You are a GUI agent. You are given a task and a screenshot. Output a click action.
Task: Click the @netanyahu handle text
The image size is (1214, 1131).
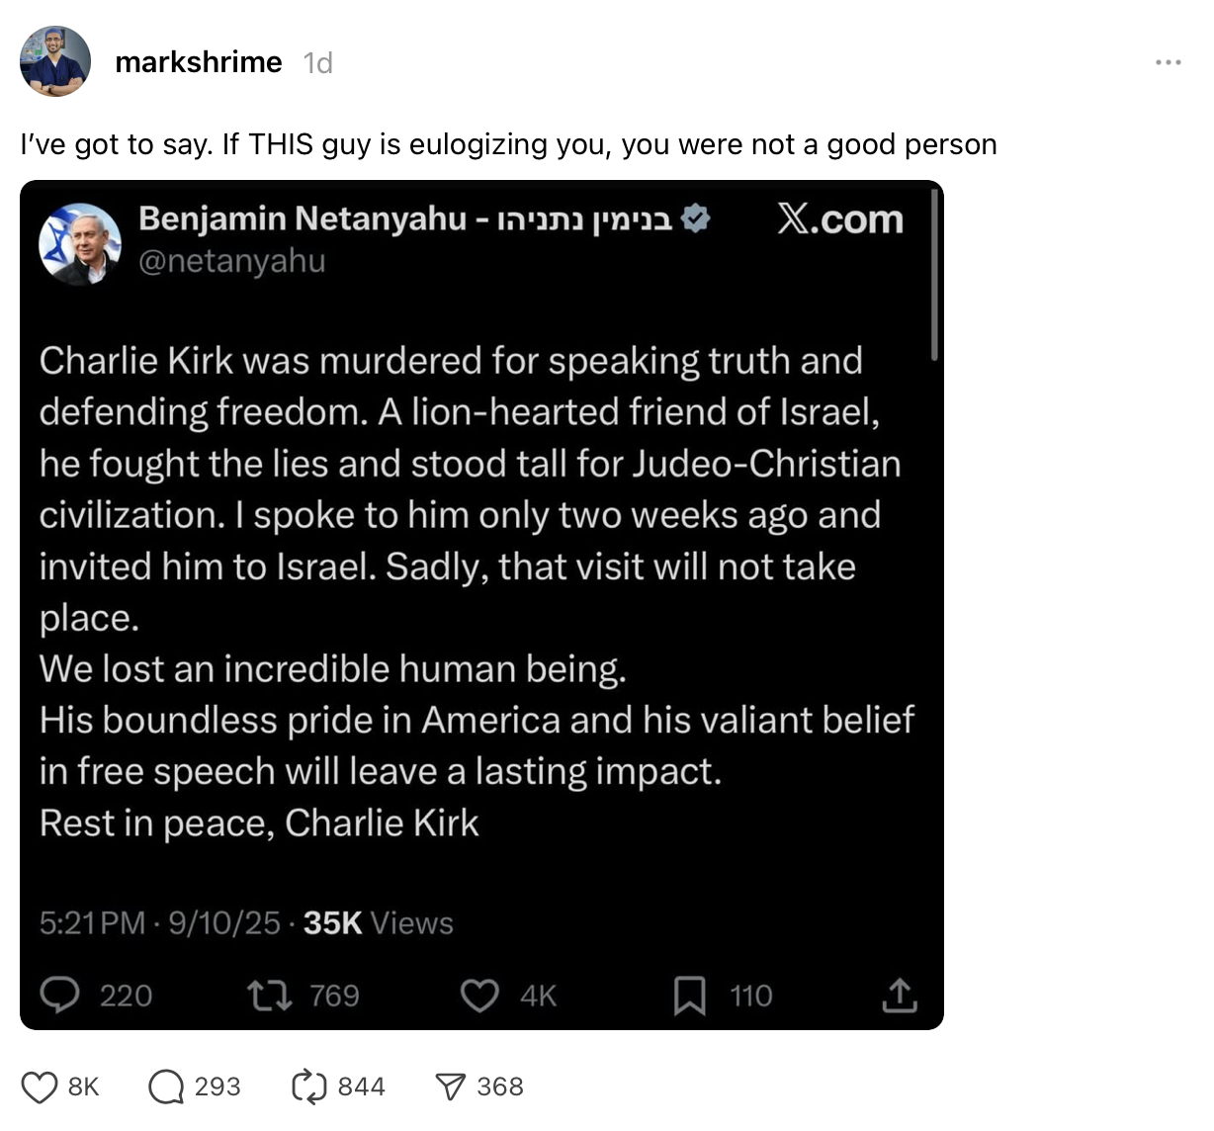(232, 261)
